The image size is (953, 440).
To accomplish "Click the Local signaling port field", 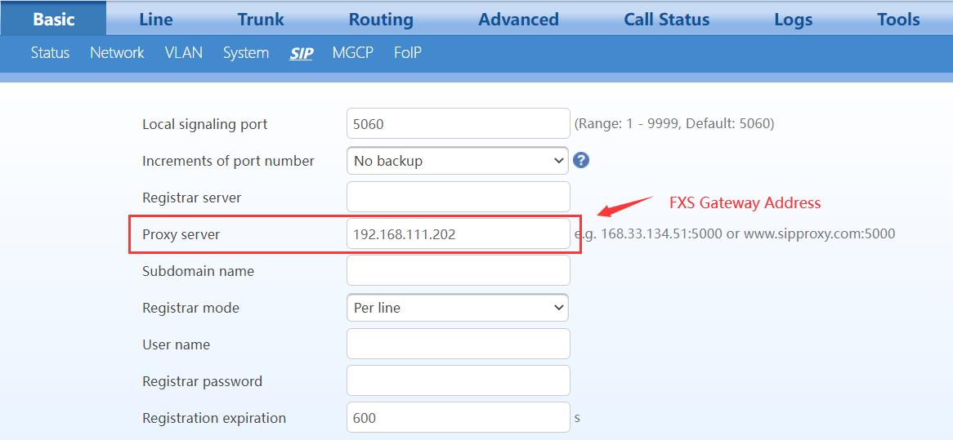I will click(x=458, y=124).
